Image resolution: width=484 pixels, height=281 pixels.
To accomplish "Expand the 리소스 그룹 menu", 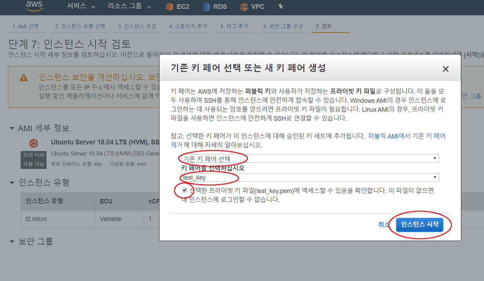I will (x=130, y=7).
